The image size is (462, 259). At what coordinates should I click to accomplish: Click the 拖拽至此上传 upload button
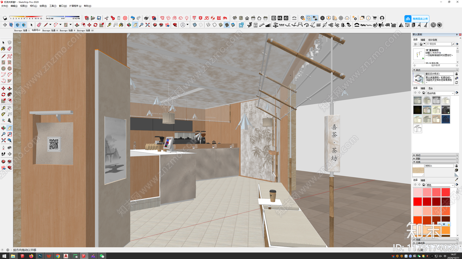point(417,18)
